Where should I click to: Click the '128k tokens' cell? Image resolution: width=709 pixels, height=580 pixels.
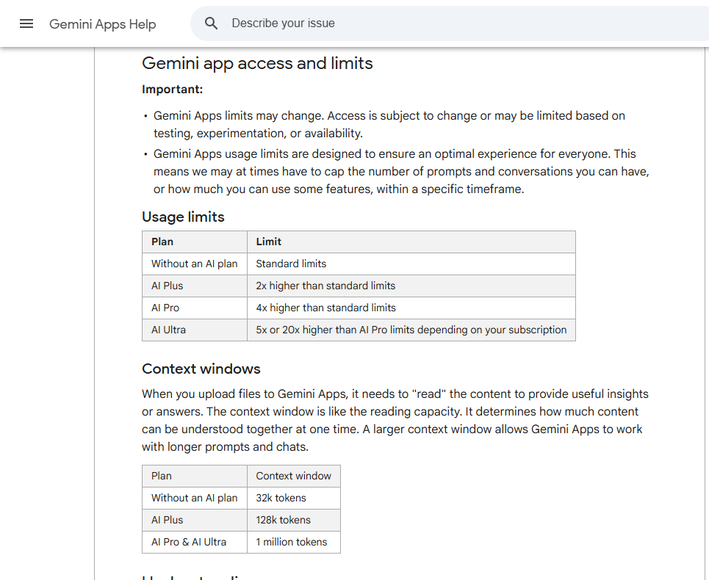(294, 521)
